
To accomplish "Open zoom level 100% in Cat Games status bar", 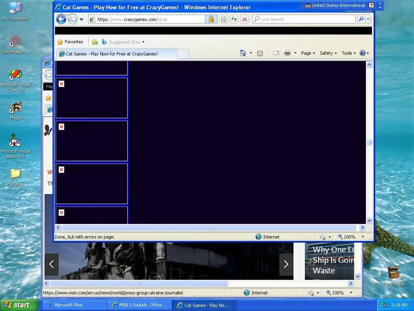I will pos(346,237).
